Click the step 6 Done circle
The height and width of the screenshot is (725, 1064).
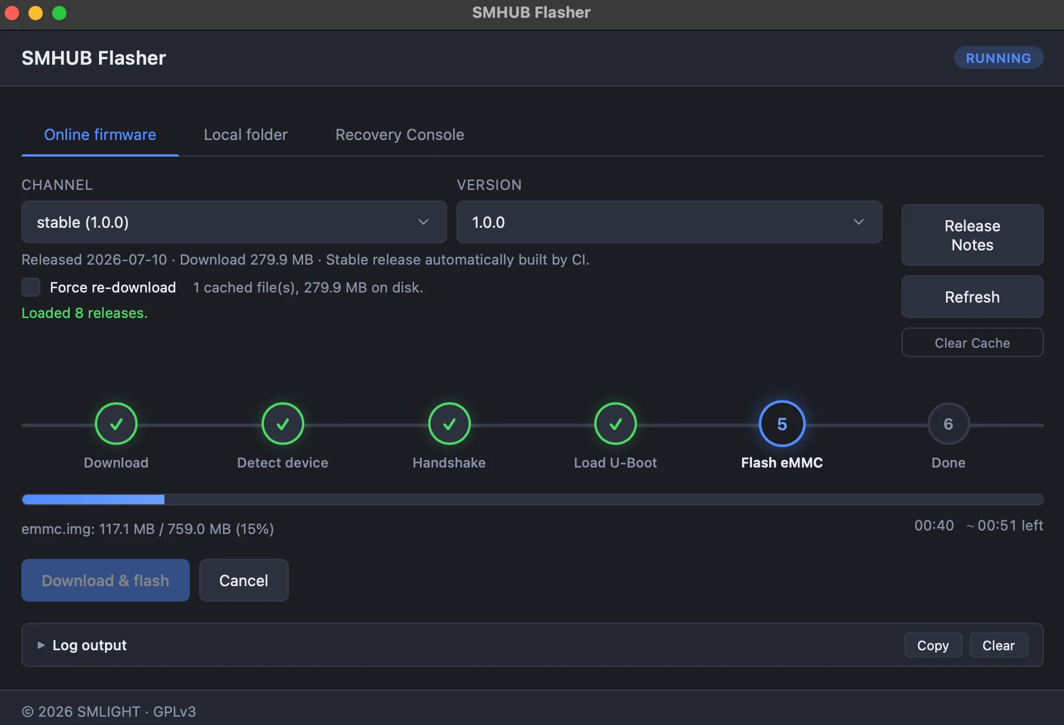(x=948, y=424)
